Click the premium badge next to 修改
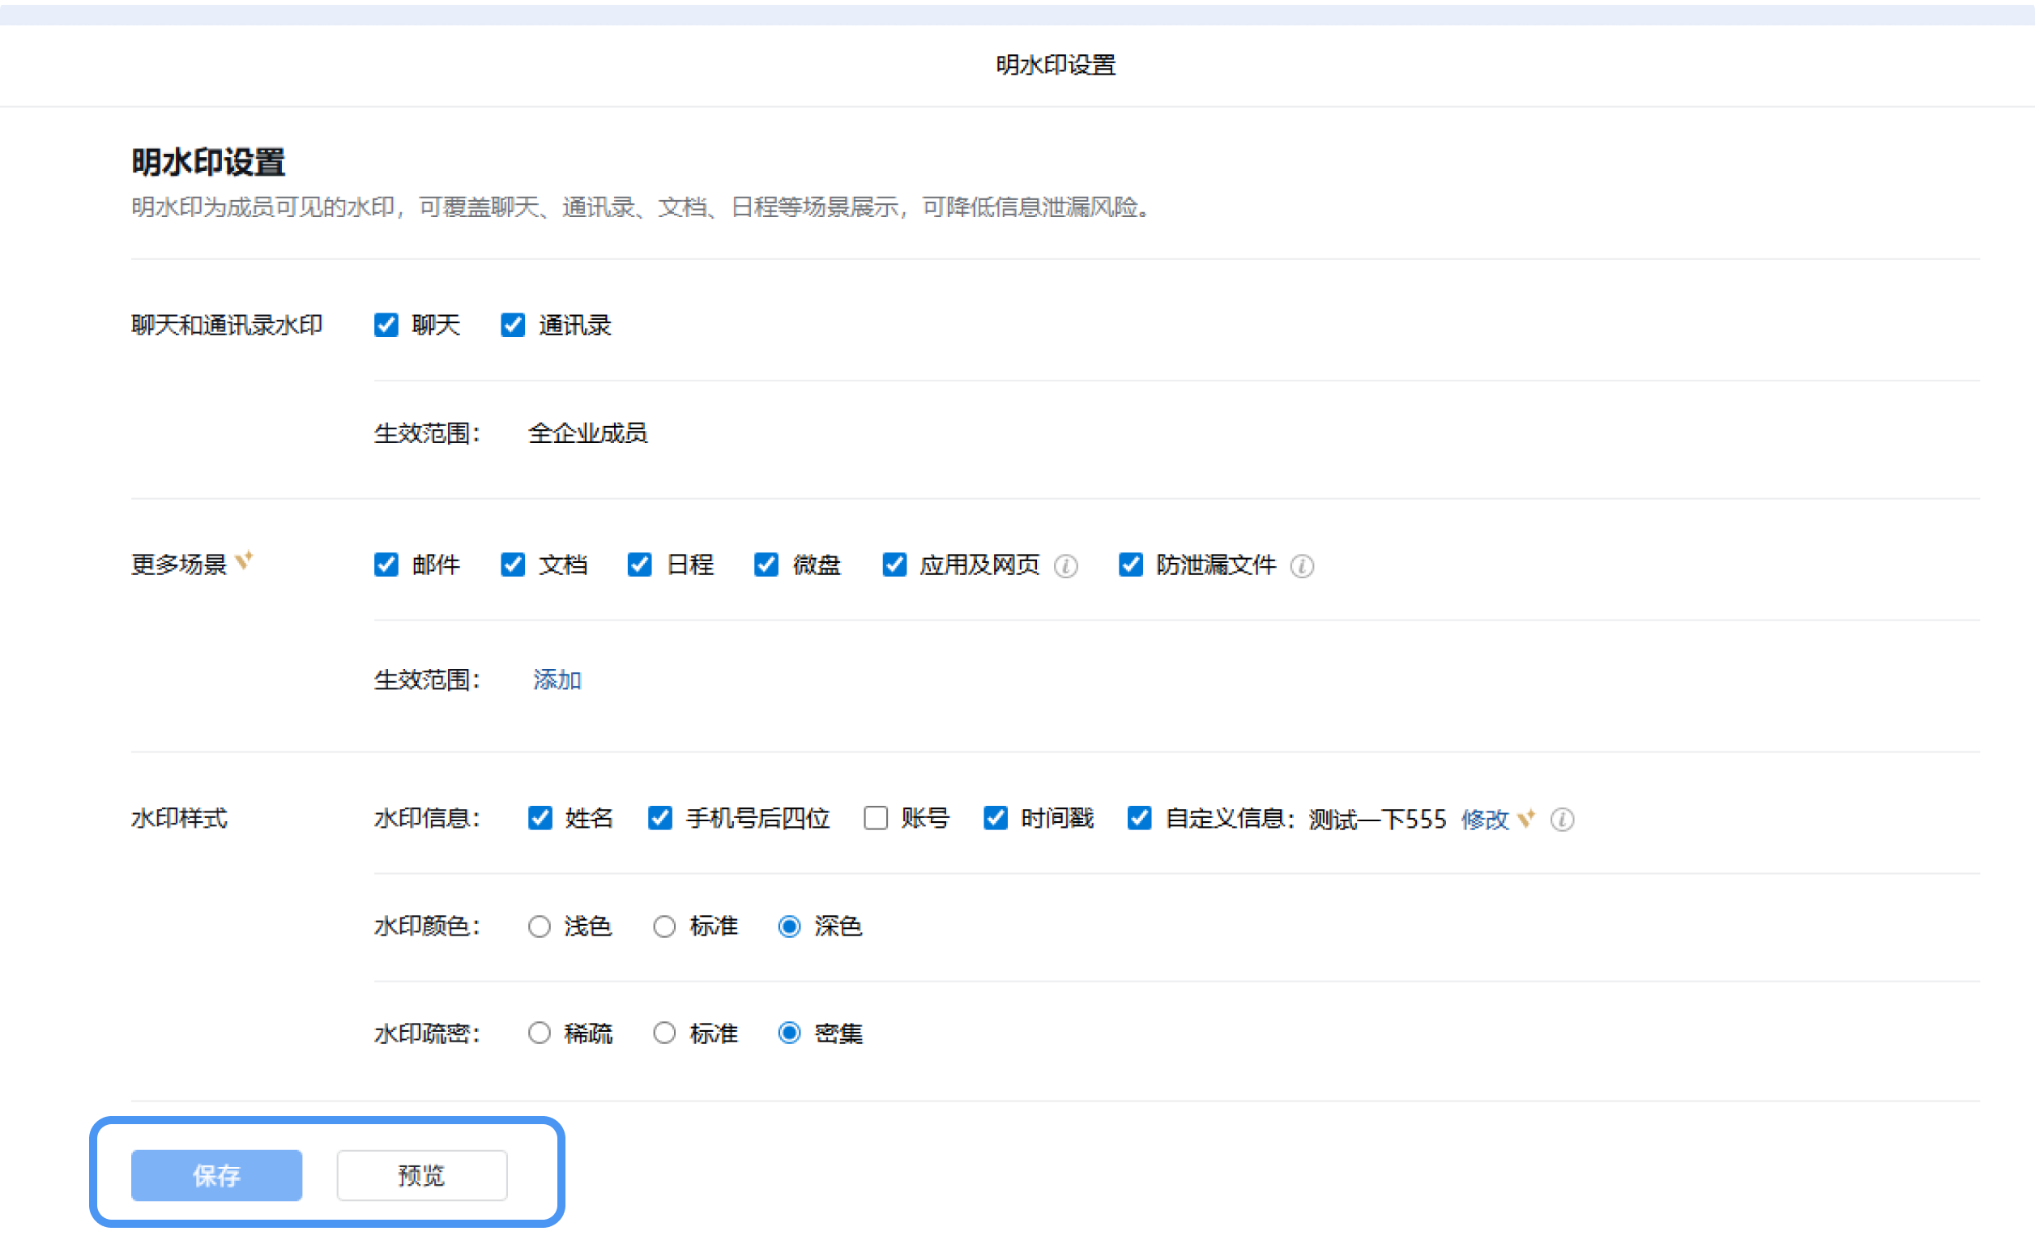This screenshot has width=2035, height=1244. click(1526, 817)
